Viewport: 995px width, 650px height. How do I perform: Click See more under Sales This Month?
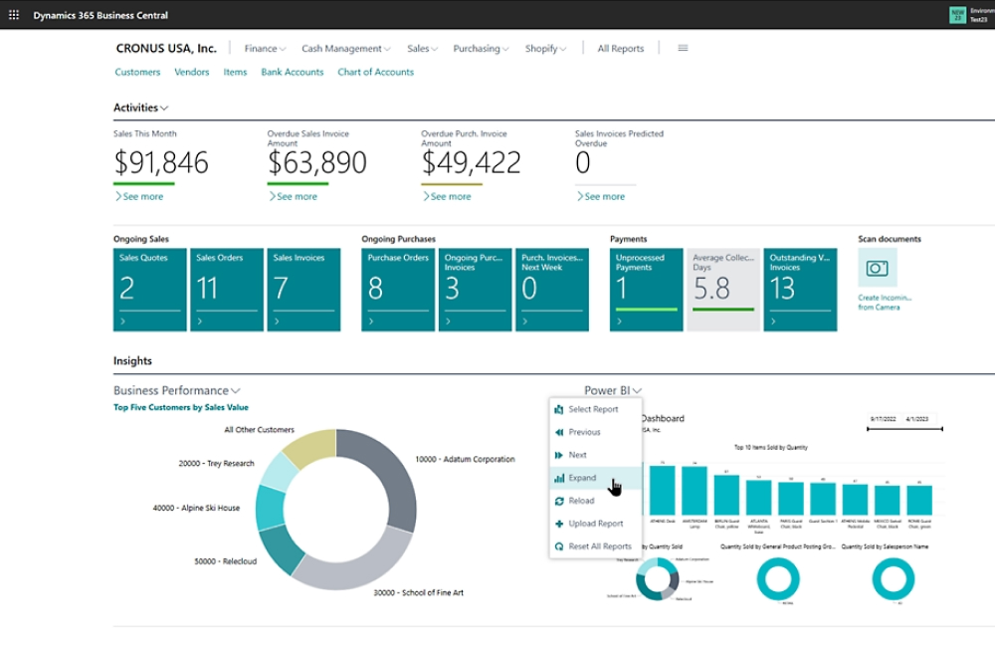click(143, 196)
